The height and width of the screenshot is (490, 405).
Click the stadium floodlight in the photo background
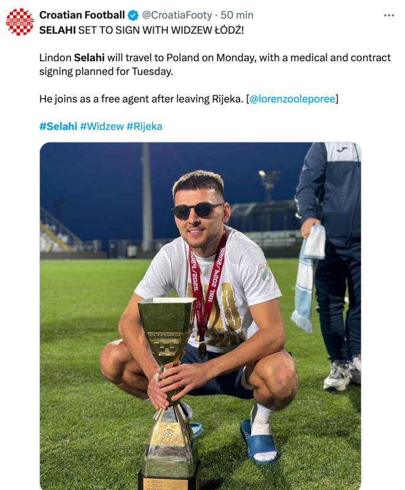pos(269,183)
